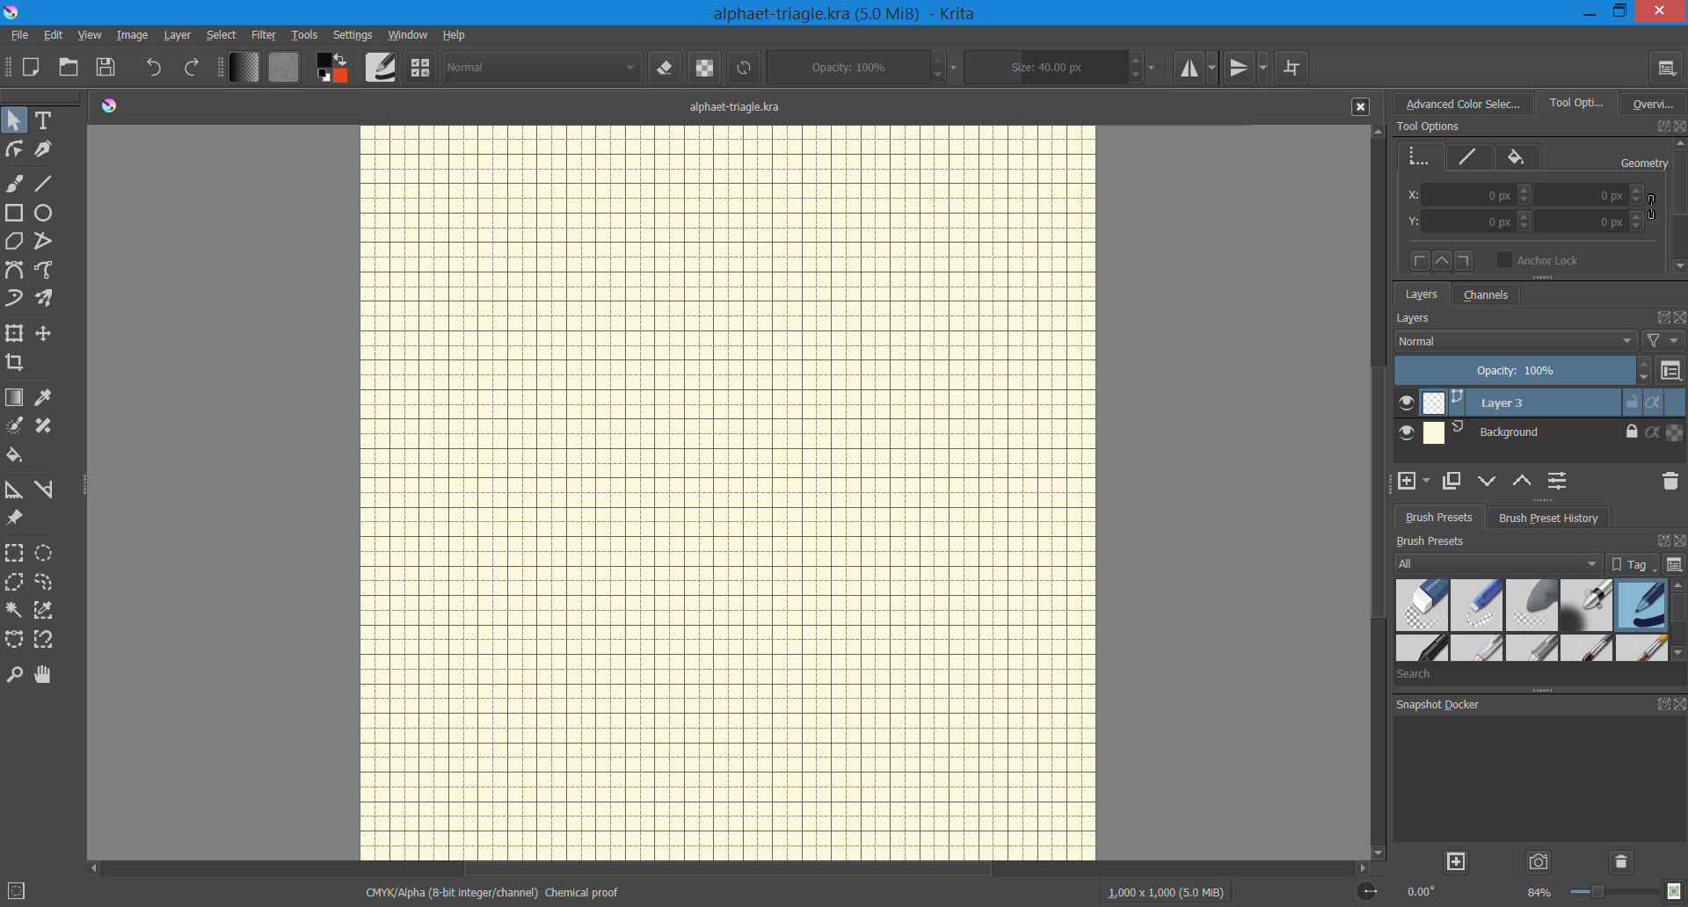Select the Freehand Brush tool
Screen dimensions: 1688x907
point(14,184)
